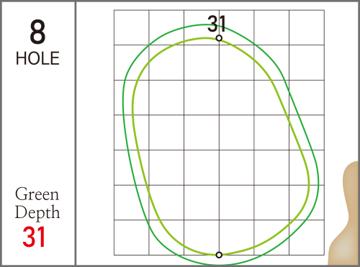Click the top-left grid cell

click(x=131, y=27)
